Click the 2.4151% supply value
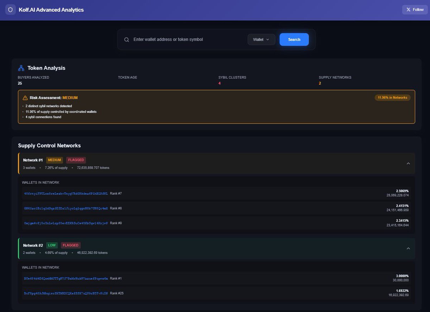The height and width of the screenshot is (312, 430). [x=402, y=206]
